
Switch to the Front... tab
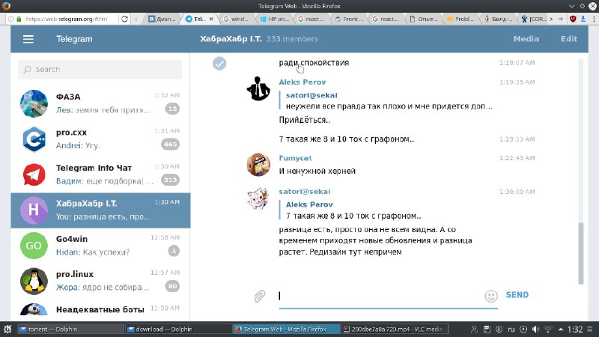[349, 19]
